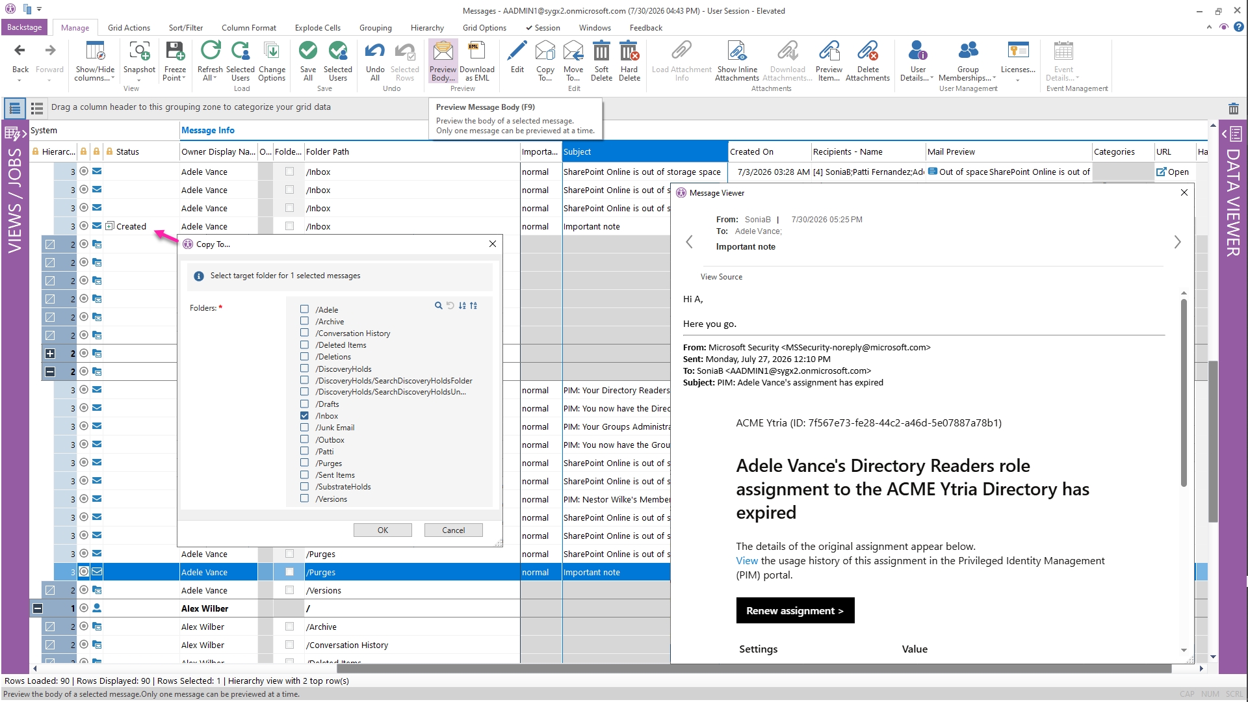Click View Source in Message Viewer
The image size is (1248, 702).
pos(721,277)
